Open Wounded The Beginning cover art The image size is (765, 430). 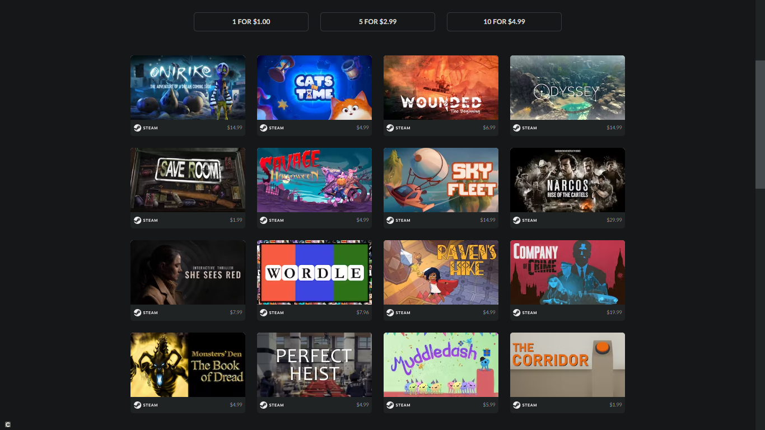pyautogui.click(x=441, y=87)
